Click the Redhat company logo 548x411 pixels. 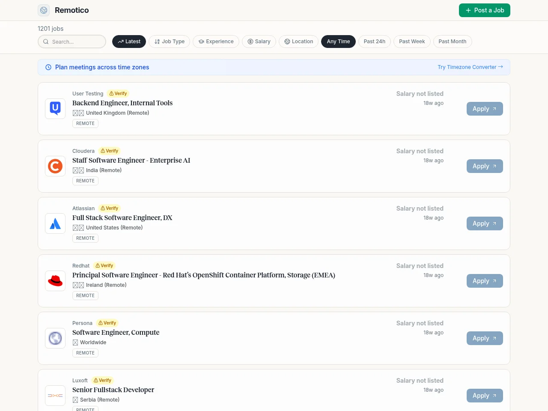pyautogui.click(x=55, y=281)
